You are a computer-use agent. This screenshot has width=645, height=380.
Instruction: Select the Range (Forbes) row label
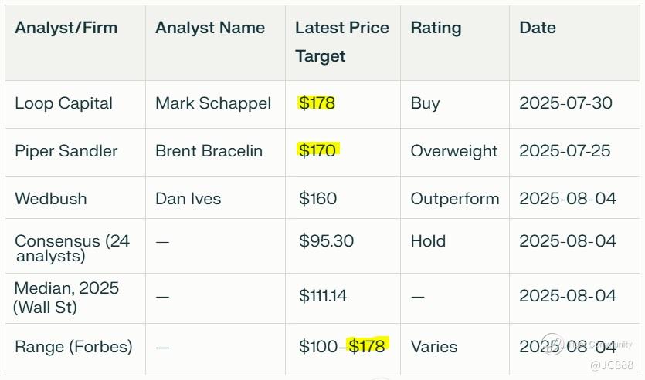coord(73,347)
